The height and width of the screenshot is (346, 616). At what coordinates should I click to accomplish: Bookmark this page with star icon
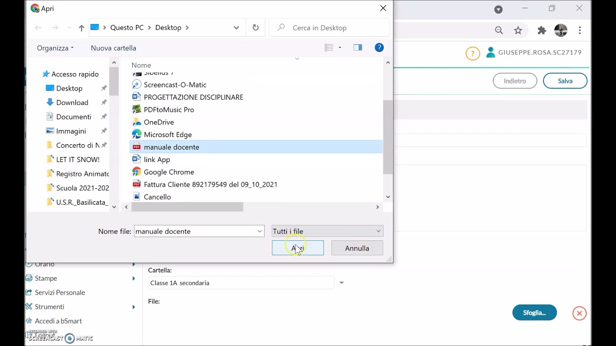[518, 30]
